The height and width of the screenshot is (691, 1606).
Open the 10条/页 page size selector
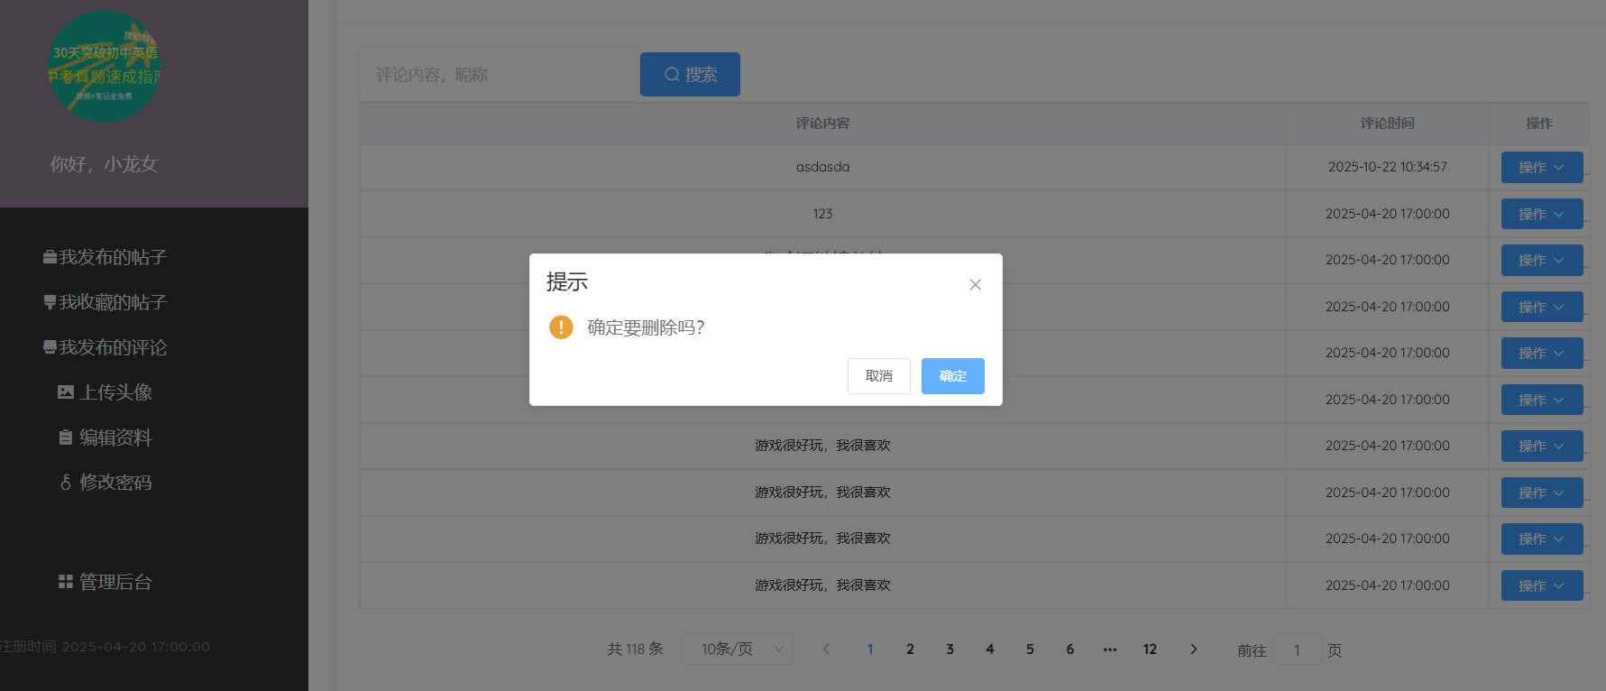[x=737, y=649]
